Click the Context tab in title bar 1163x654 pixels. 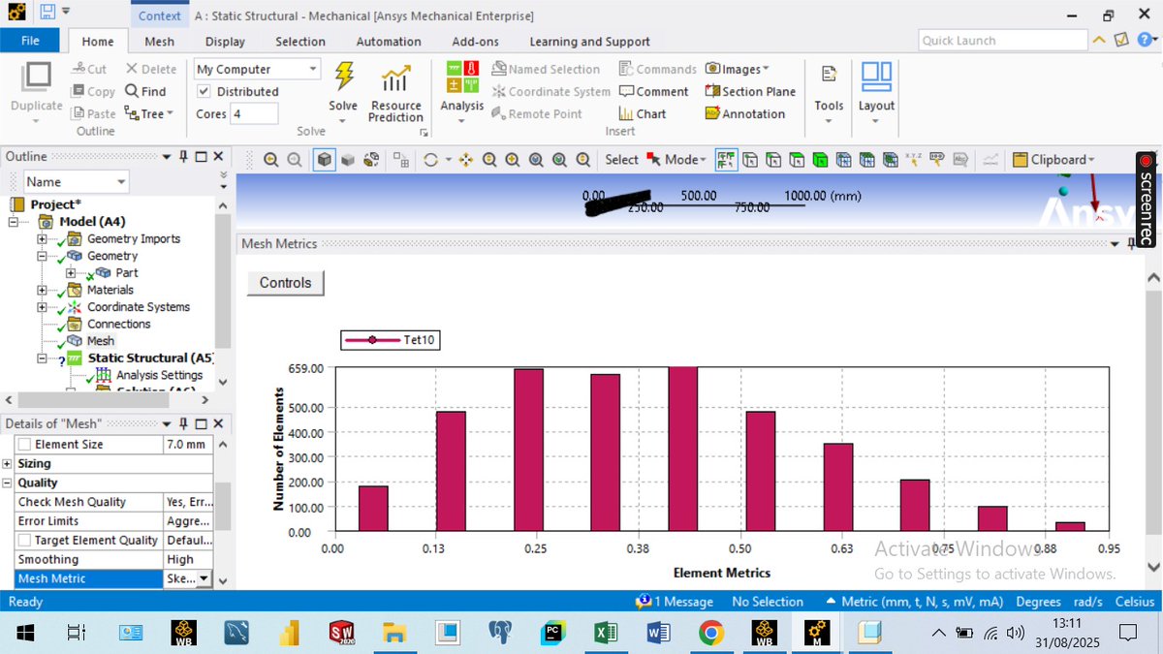(159, 16)
